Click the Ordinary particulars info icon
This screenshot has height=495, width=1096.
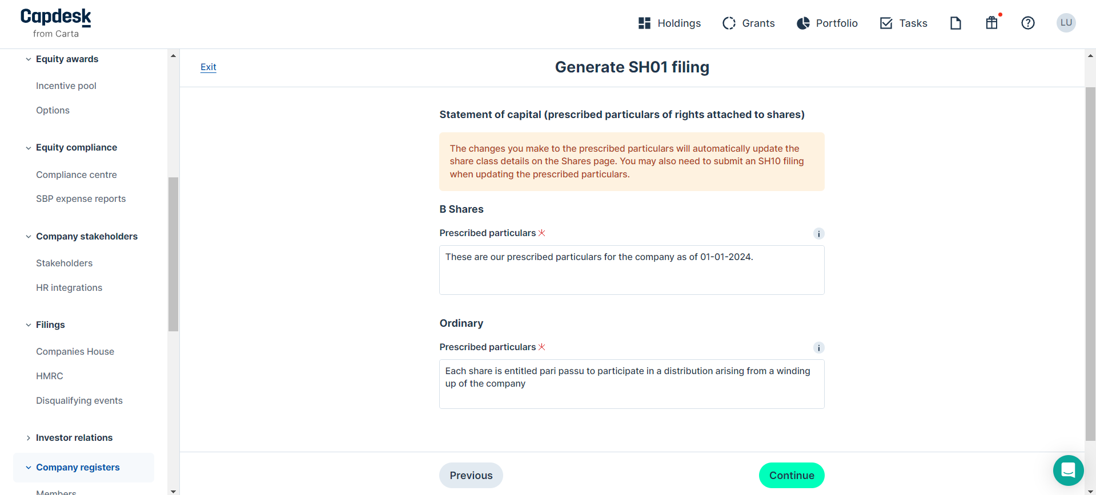click(x=818, y=348)
